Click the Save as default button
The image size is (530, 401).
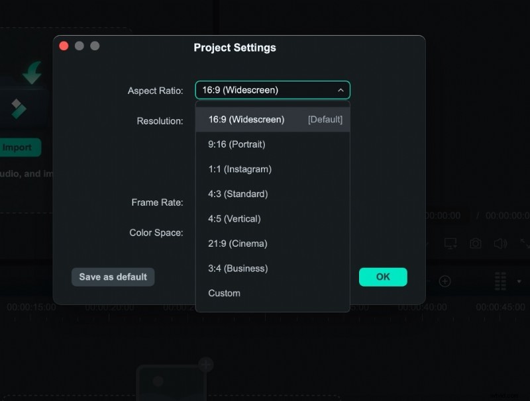coord(112,277)
